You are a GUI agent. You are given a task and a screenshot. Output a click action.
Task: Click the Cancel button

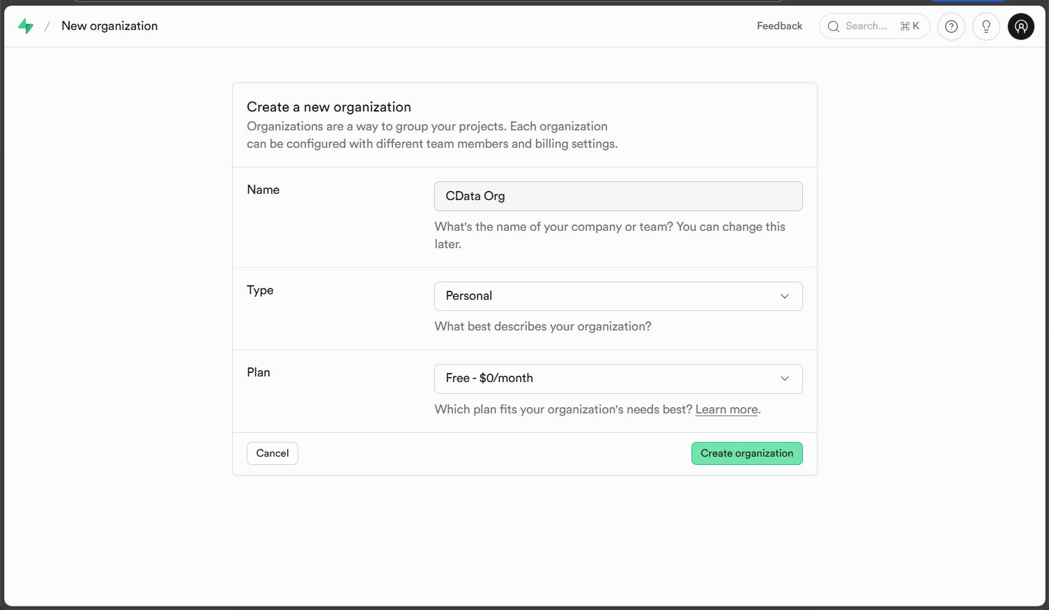tap(272, 453)
